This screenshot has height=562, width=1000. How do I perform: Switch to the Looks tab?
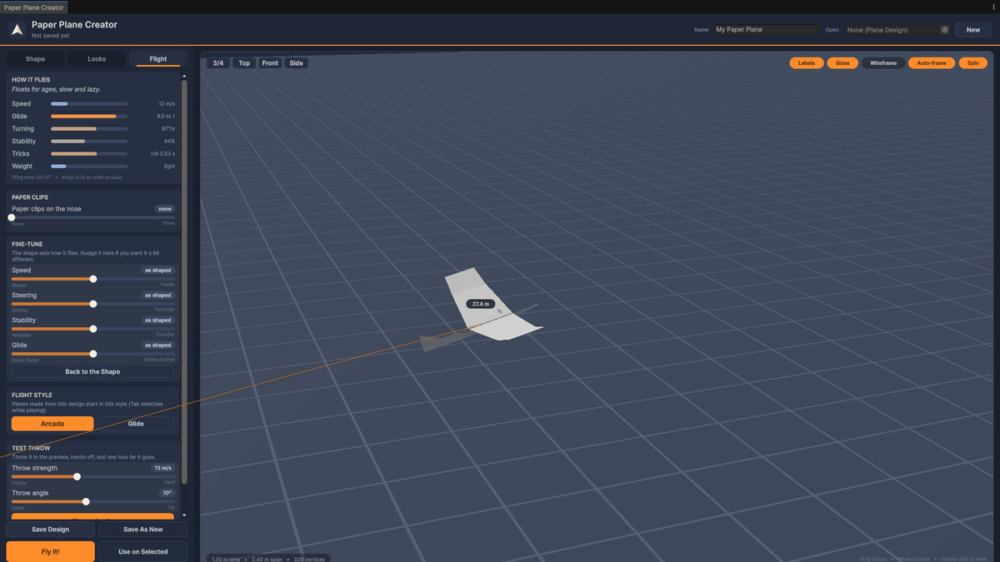[97, 59]
